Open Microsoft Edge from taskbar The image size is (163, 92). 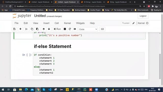(26, 90)
